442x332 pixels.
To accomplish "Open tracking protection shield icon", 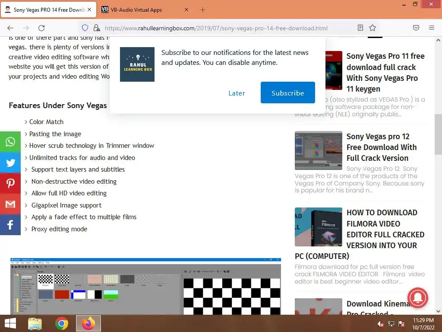I will 85,28.
